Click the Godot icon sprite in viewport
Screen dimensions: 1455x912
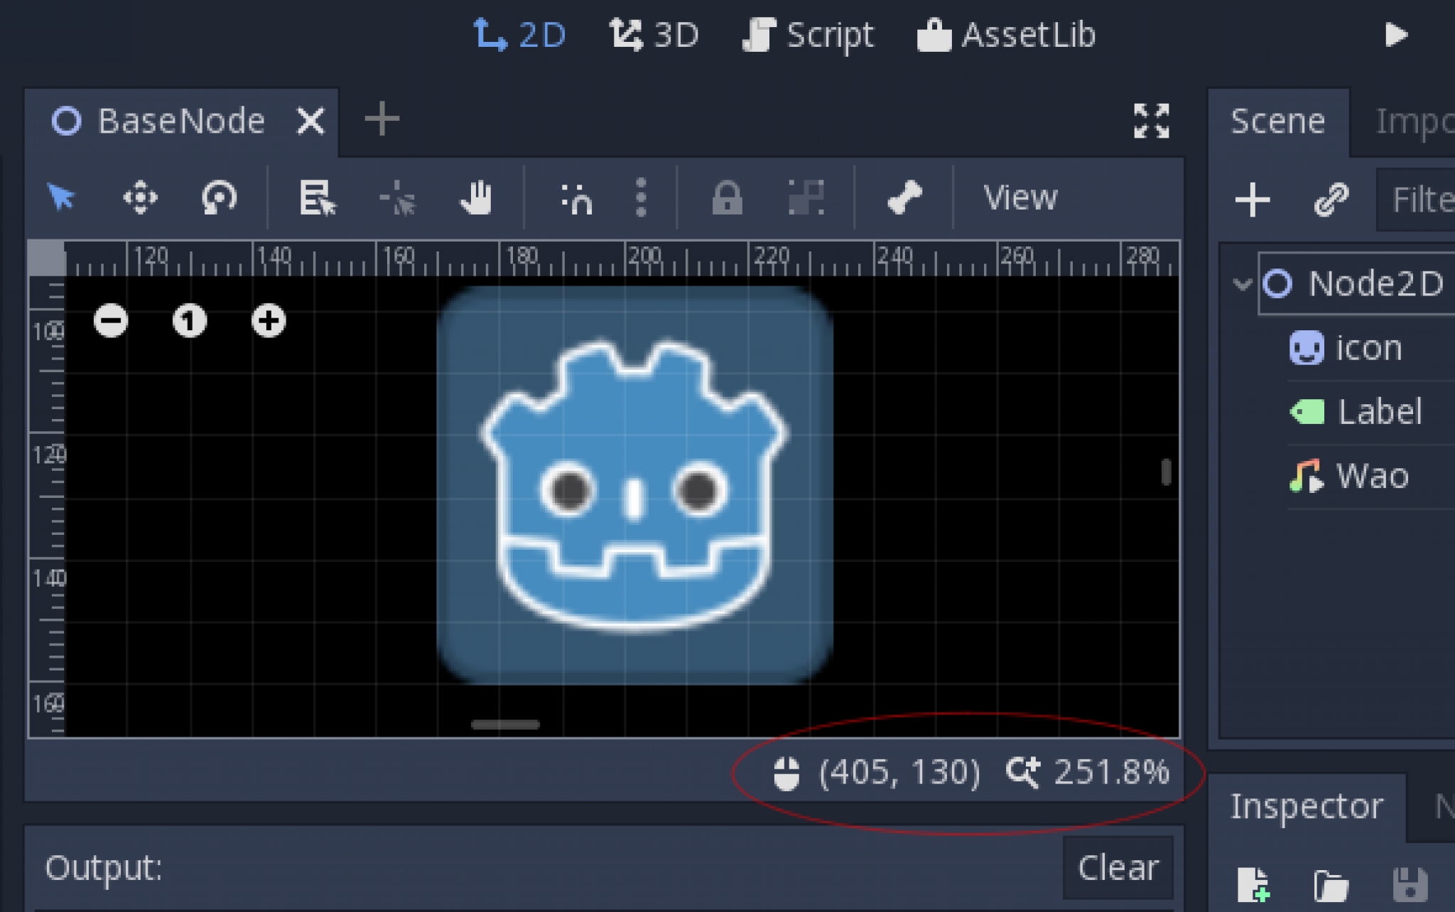tap(634, 485)
